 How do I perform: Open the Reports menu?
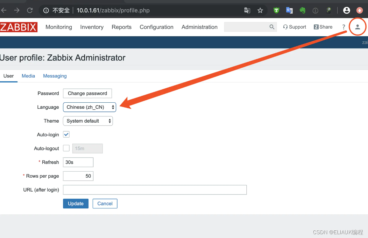coord(122,27)
